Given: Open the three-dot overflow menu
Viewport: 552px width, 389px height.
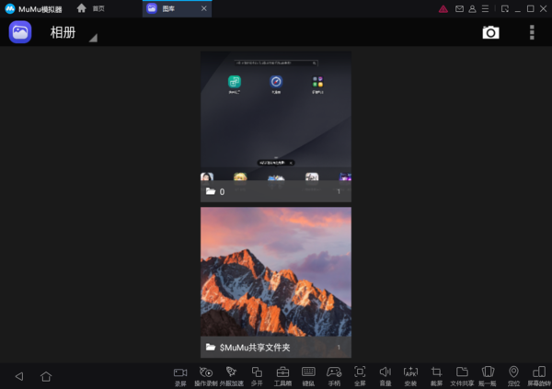Looking at the screenshot, I should pyautogui.click(x=532, y=33).
